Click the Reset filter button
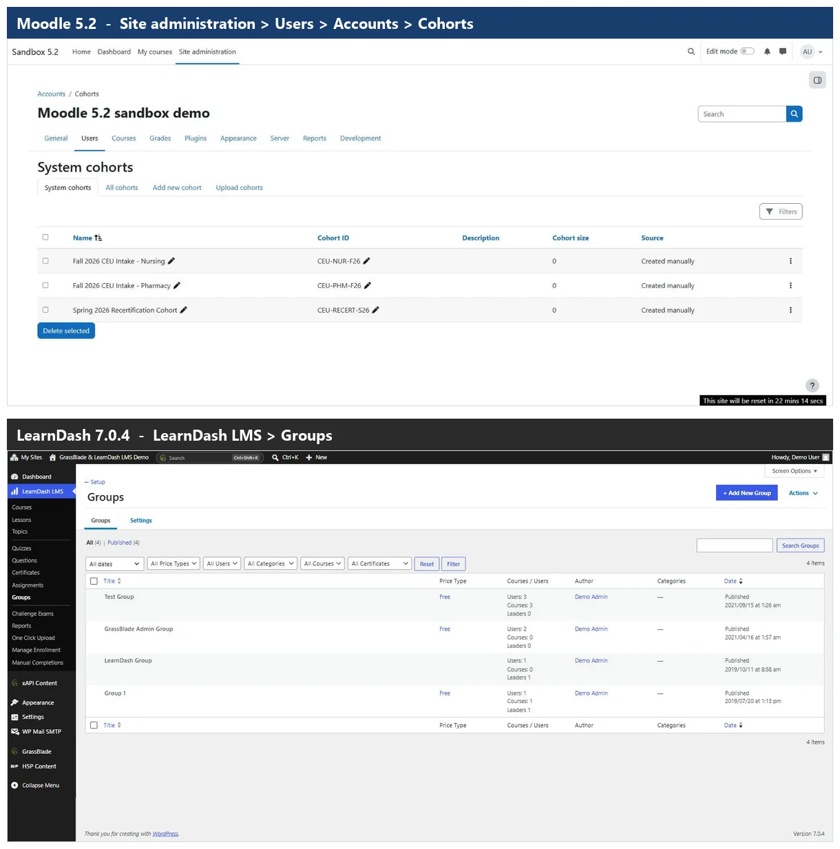This screenshot has width=840, height=849. coord(427,564)
